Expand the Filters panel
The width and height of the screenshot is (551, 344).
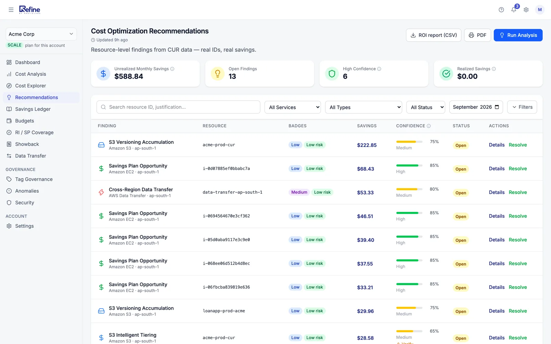coord(522,107)
